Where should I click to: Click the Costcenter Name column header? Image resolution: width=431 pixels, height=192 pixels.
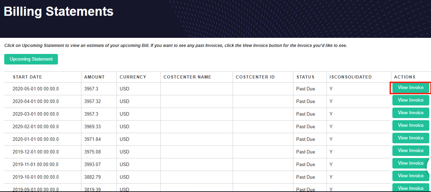coord(187,77)
